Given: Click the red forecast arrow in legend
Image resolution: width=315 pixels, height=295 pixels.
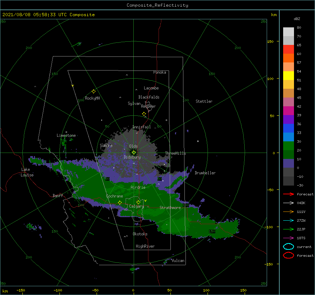Looking at the screenshot, I should coord(288,194).
